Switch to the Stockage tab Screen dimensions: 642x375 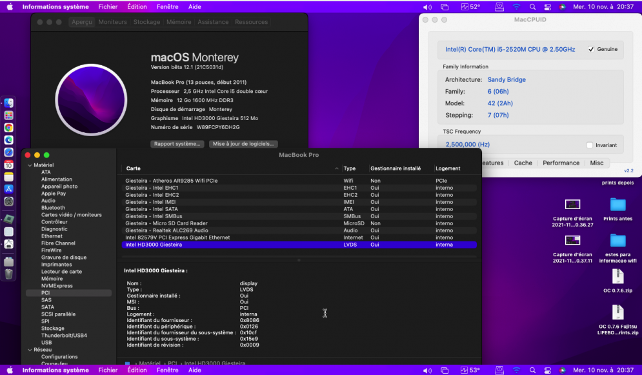tap(146, 22)
